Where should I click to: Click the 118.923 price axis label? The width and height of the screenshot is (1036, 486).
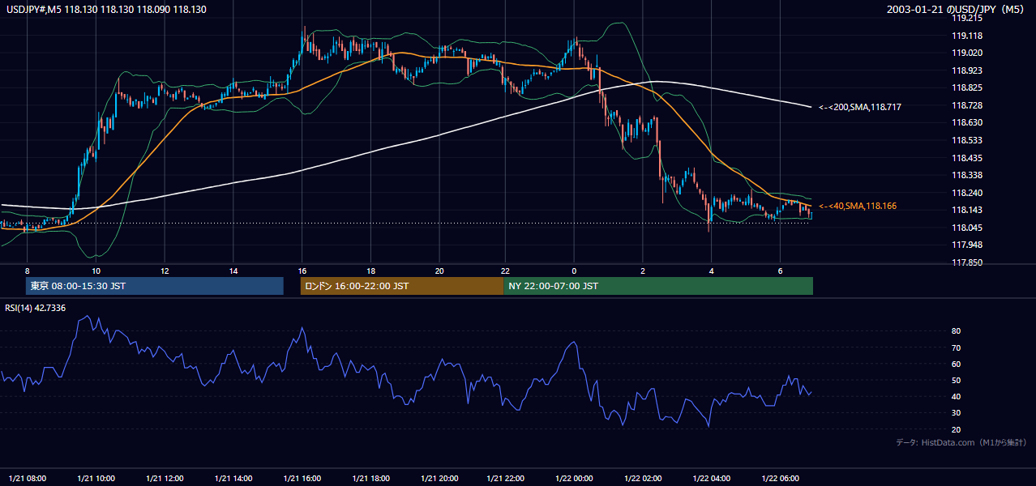[967, 70]
